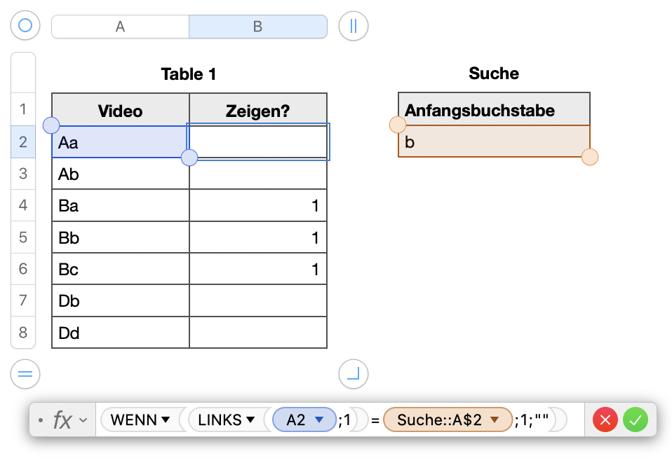The image size is (672, 458).
Task: Click the Table 1 title
Action: point(189,74)
